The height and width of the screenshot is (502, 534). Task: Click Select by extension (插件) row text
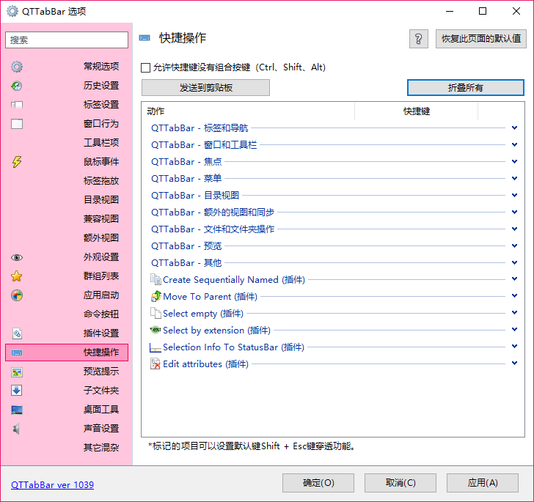tap(216, 331)
